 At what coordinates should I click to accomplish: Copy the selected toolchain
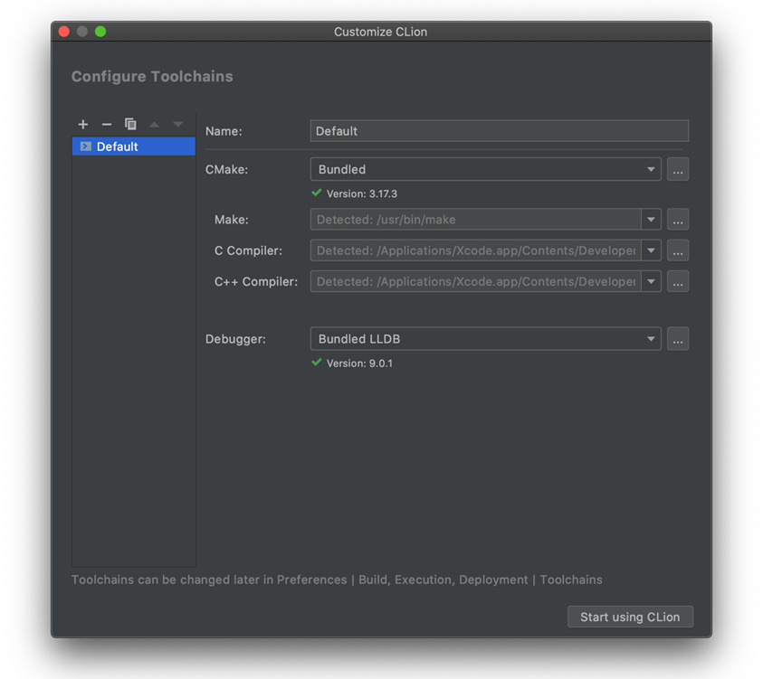click(x=130, y=125)
